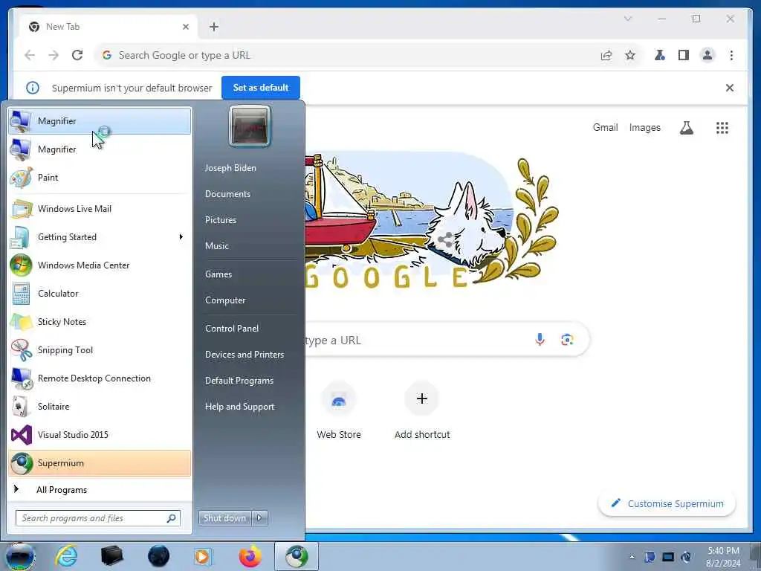Image resolution: width=761 pixels, height=571 pixels.
Task: Click the browser back arrow
Action: [x=30, y=55]
